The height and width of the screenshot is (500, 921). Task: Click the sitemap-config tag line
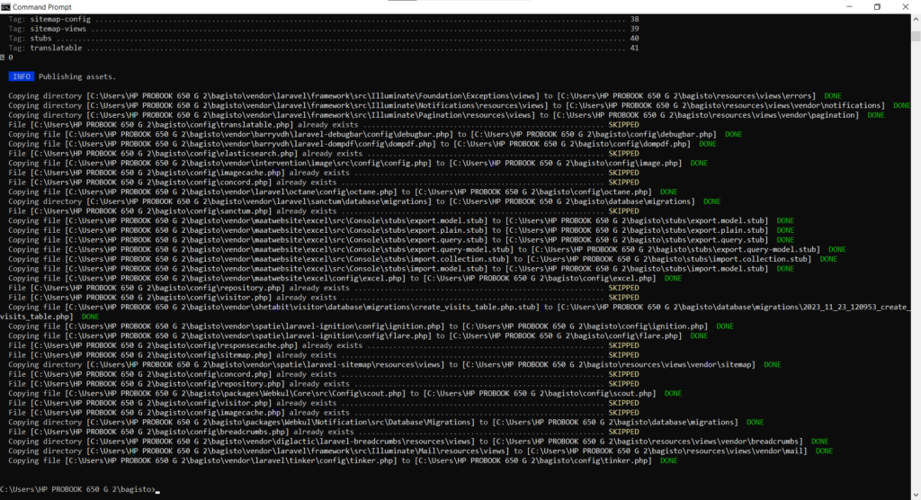coord(56,19)
